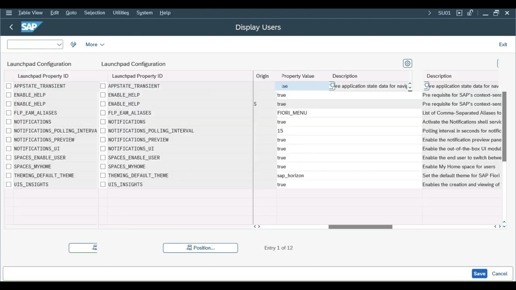Tick FLP_EAM_ALIASES checkbox in leftmost column
Screen dimensions: 516x290
point(9,113)
